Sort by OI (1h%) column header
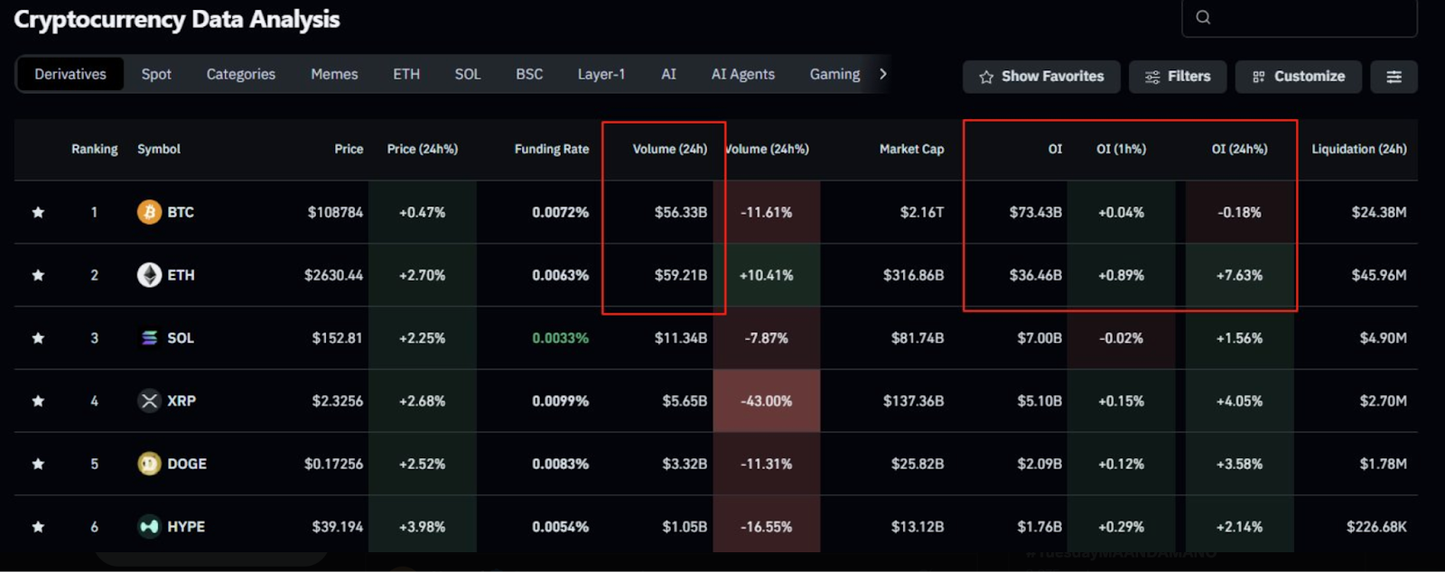The image size is (1445, 572). click(1122, 149)
